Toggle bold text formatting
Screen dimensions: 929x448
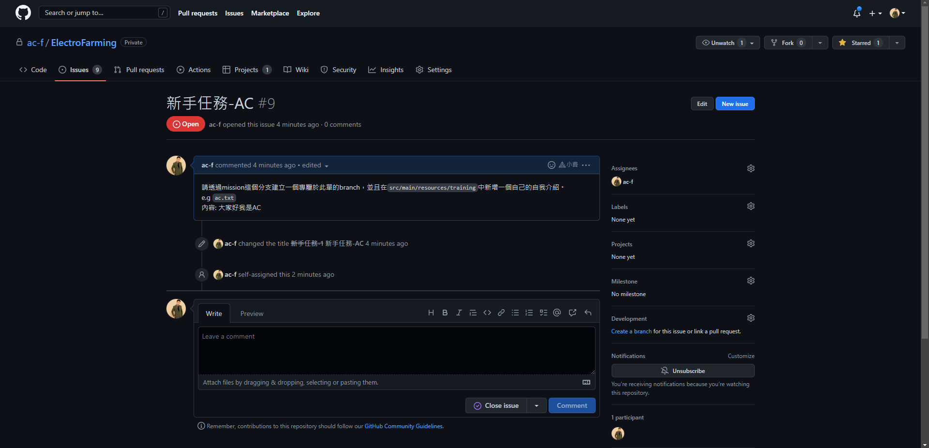tap(445, 313)
